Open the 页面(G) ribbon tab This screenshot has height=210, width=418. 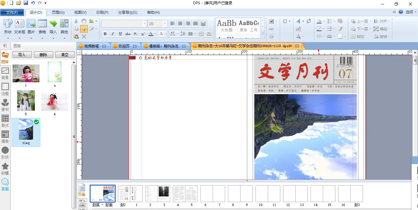[58, 13]
